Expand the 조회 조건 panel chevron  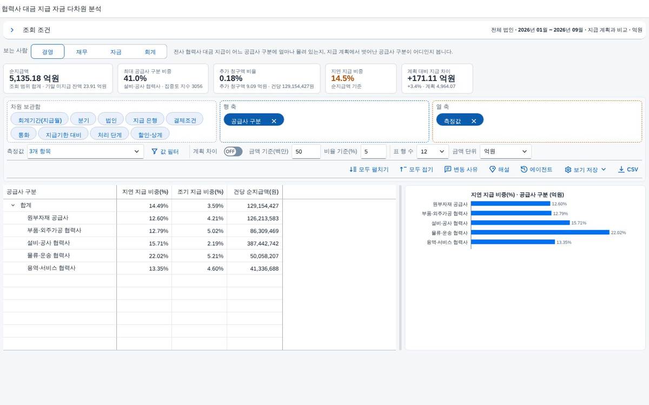(x=12, y=30)
